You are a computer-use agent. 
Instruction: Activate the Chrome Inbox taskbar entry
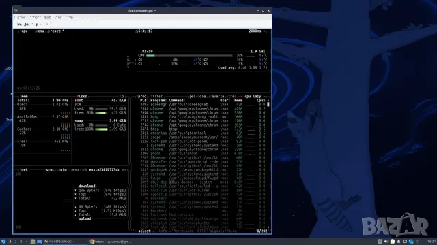[x=111, y=242]
